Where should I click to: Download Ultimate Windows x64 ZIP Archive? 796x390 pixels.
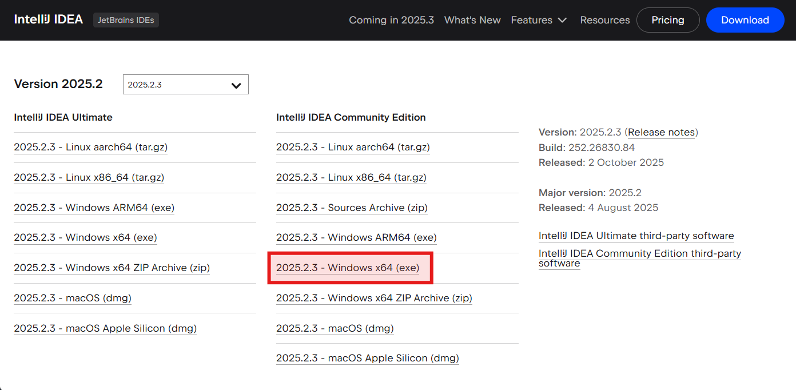(x=112, y=268)
